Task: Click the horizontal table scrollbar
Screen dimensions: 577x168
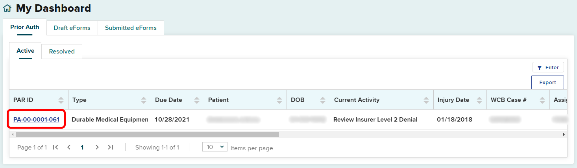Action: 148,134
